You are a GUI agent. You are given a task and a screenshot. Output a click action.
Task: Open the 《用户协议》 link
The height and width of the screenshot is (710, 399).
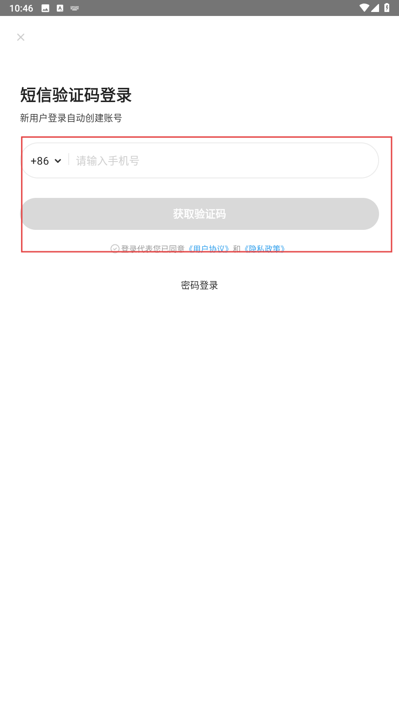click(x=209, y=248)
